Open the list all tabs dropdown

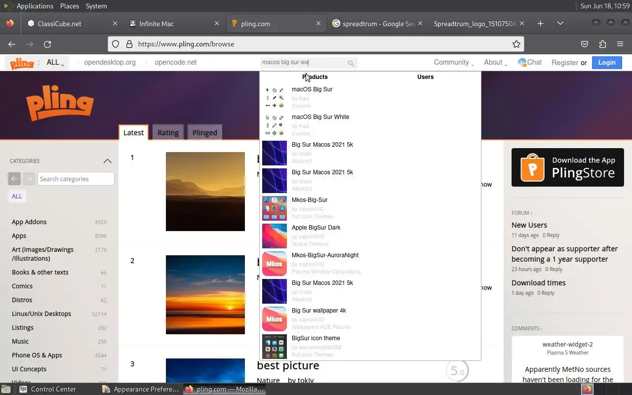(x=560, y=23)
